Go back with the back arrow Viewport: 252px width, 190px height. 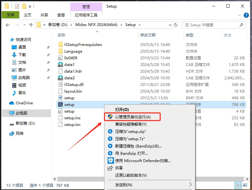point(8,25)
